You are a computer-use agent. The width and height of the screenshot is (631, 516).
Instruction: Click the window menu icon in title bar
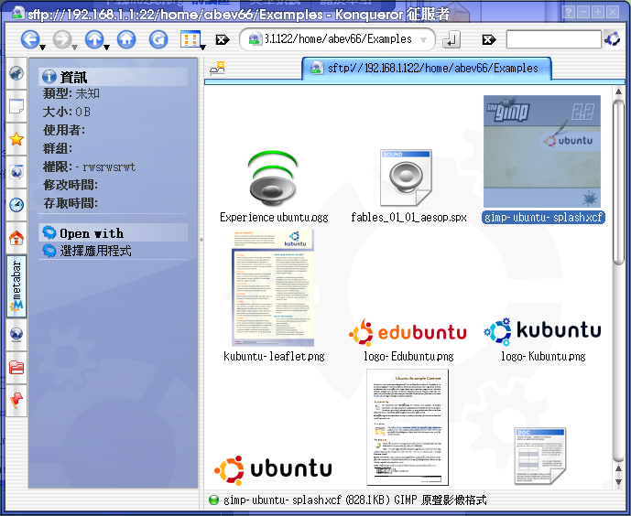17,13
